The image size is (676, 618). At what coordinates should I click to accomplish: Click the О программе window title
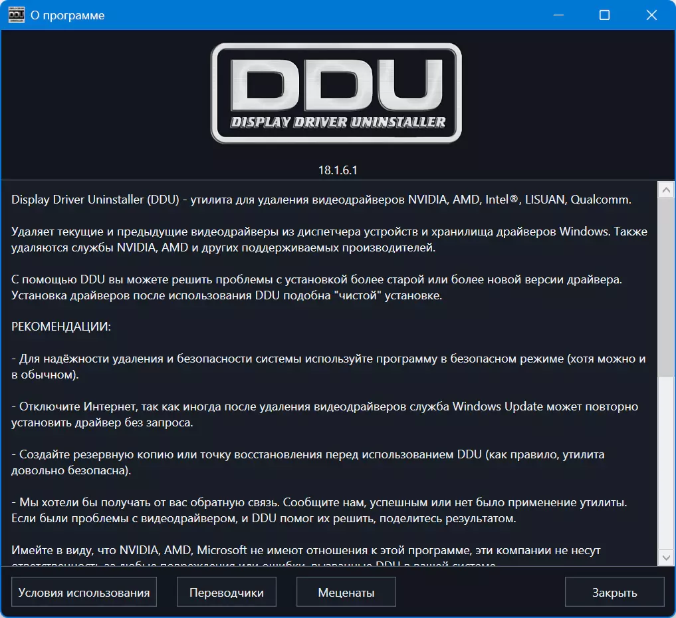pyautogui.click(x=68, y=15)
